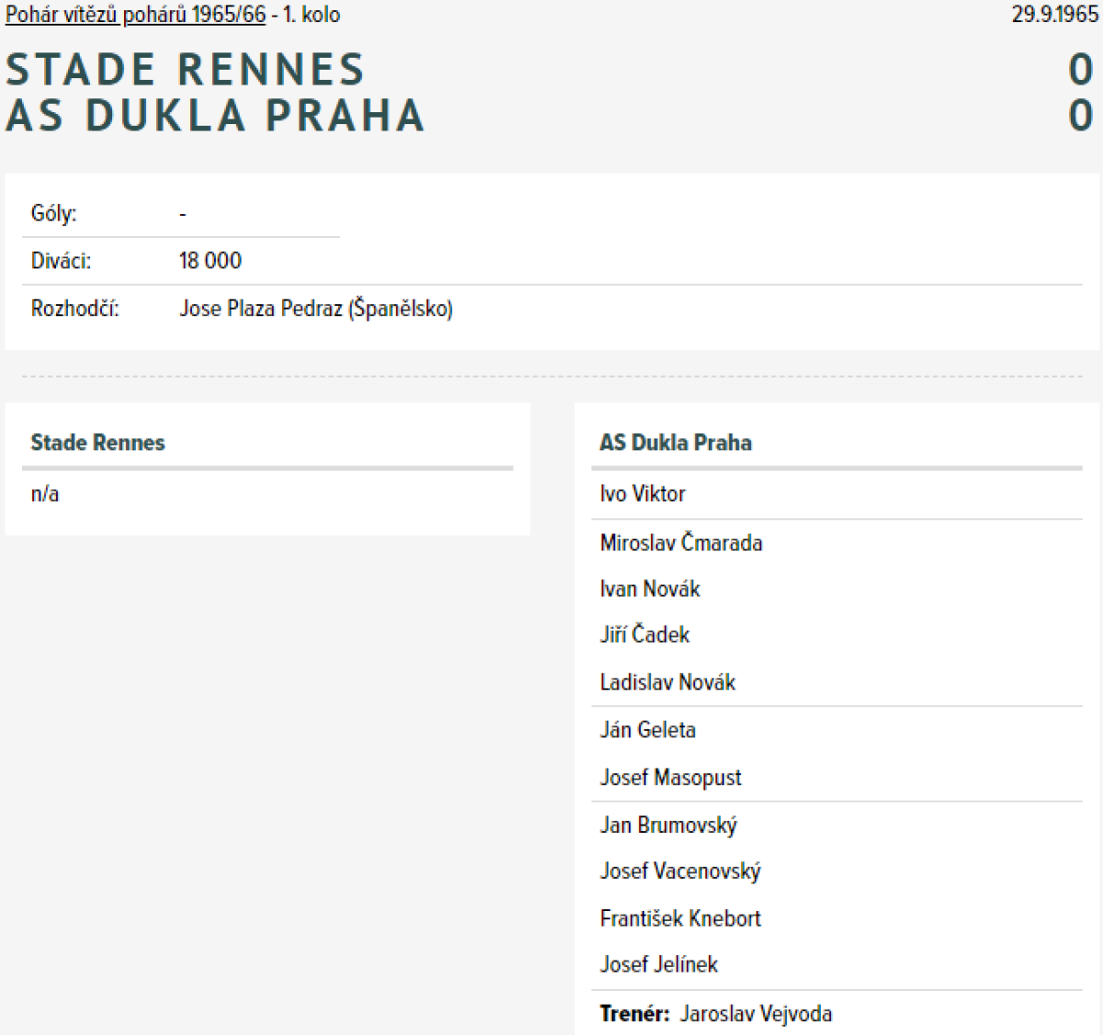Click the n/a lineup entry
Screen dimensions: 1103x1035
click(45, 494)
